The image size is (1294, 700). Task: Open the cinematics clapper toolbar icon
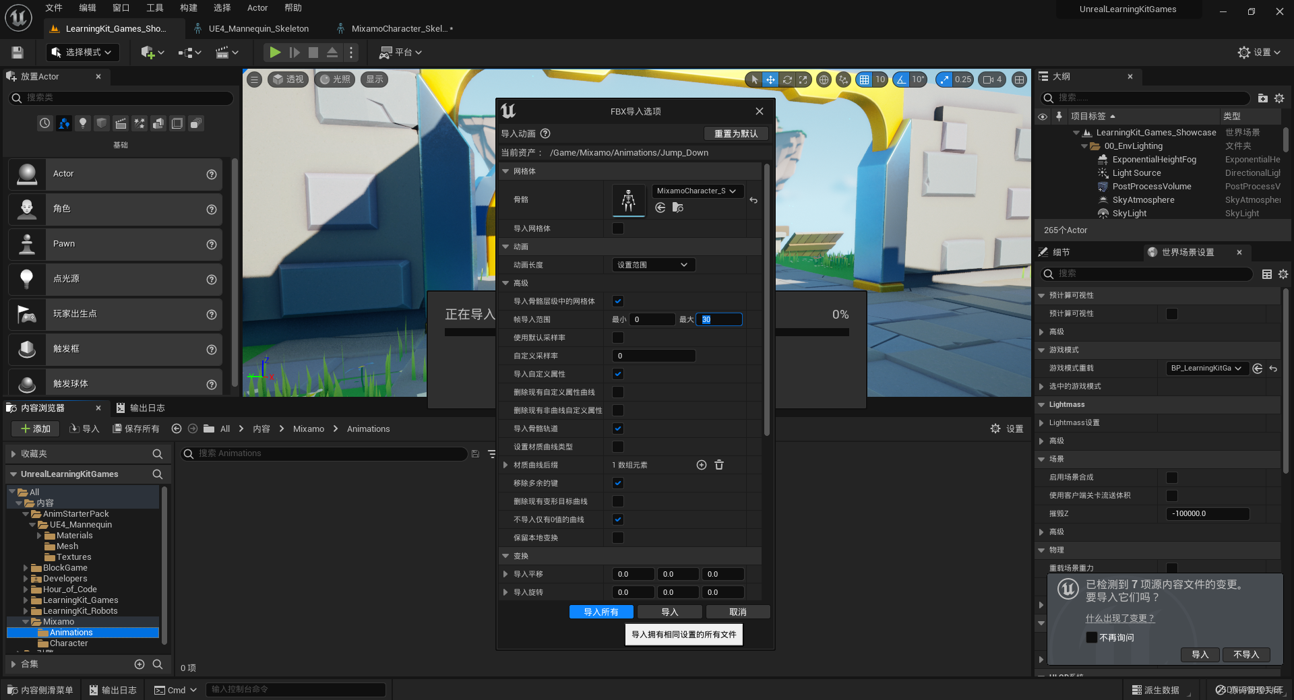227,52
